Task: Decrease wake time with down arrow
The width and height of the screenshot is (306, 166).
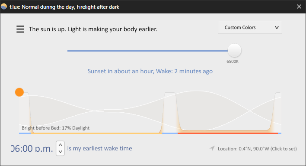Action: click(x=61, y=151)
